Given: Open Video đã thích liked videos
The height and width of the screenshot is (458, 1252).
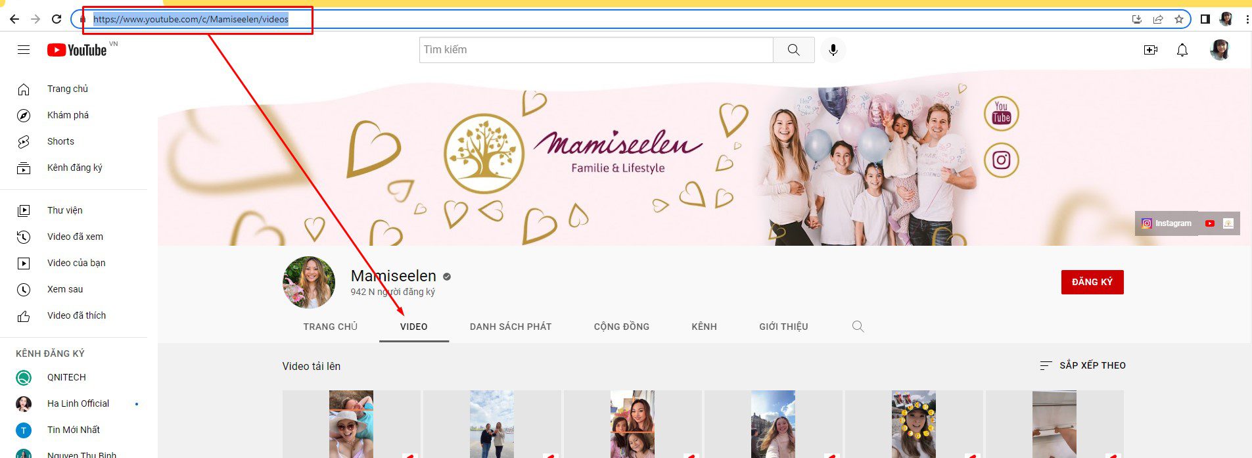Looking at the screenshot, I should tap(74, 316).
